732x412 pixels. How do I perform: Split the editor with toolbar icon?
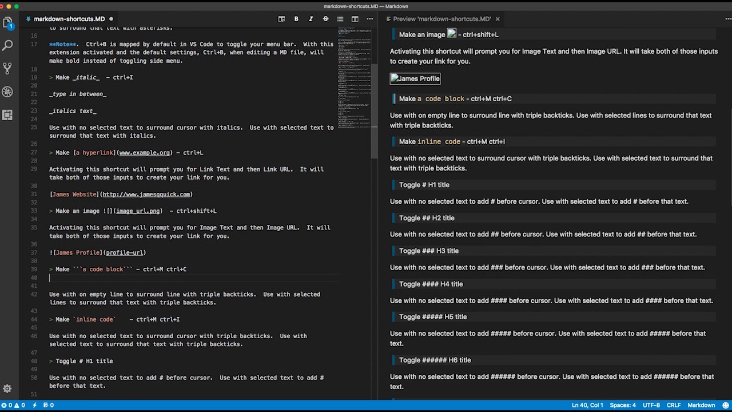(355, 19)
